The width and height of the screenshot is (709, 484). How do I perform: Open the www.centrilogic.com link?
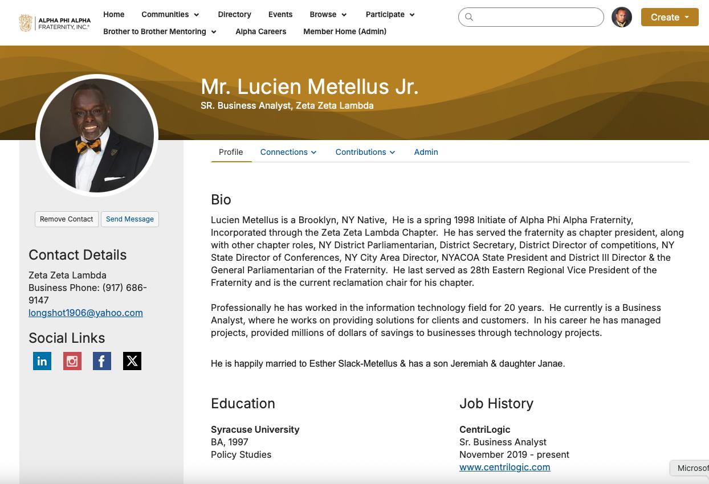point(505,467)
